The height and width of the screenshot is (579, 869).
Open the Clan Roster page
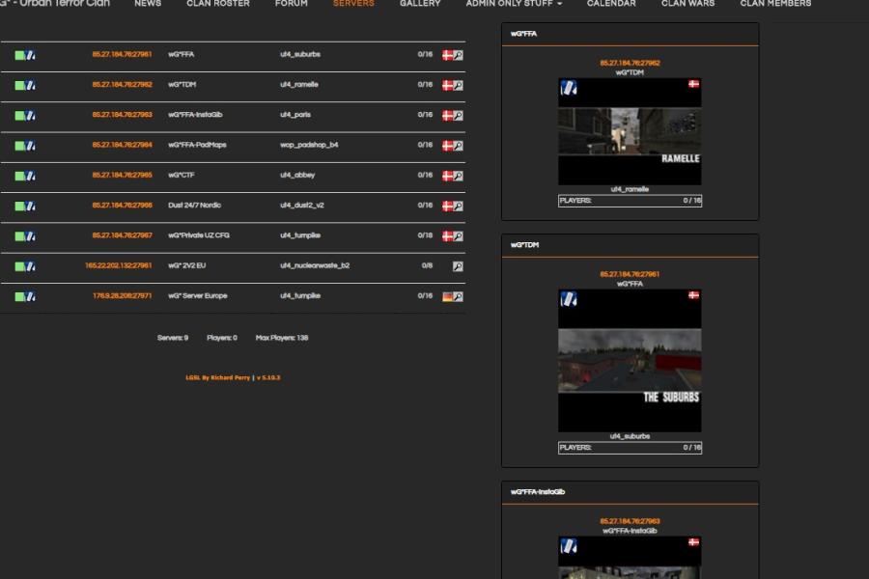click(218, 4)
